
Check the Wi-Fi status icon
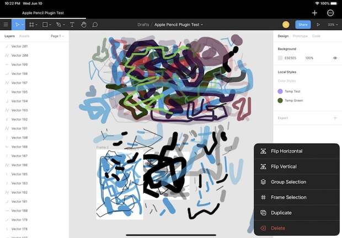click(317, 3)
